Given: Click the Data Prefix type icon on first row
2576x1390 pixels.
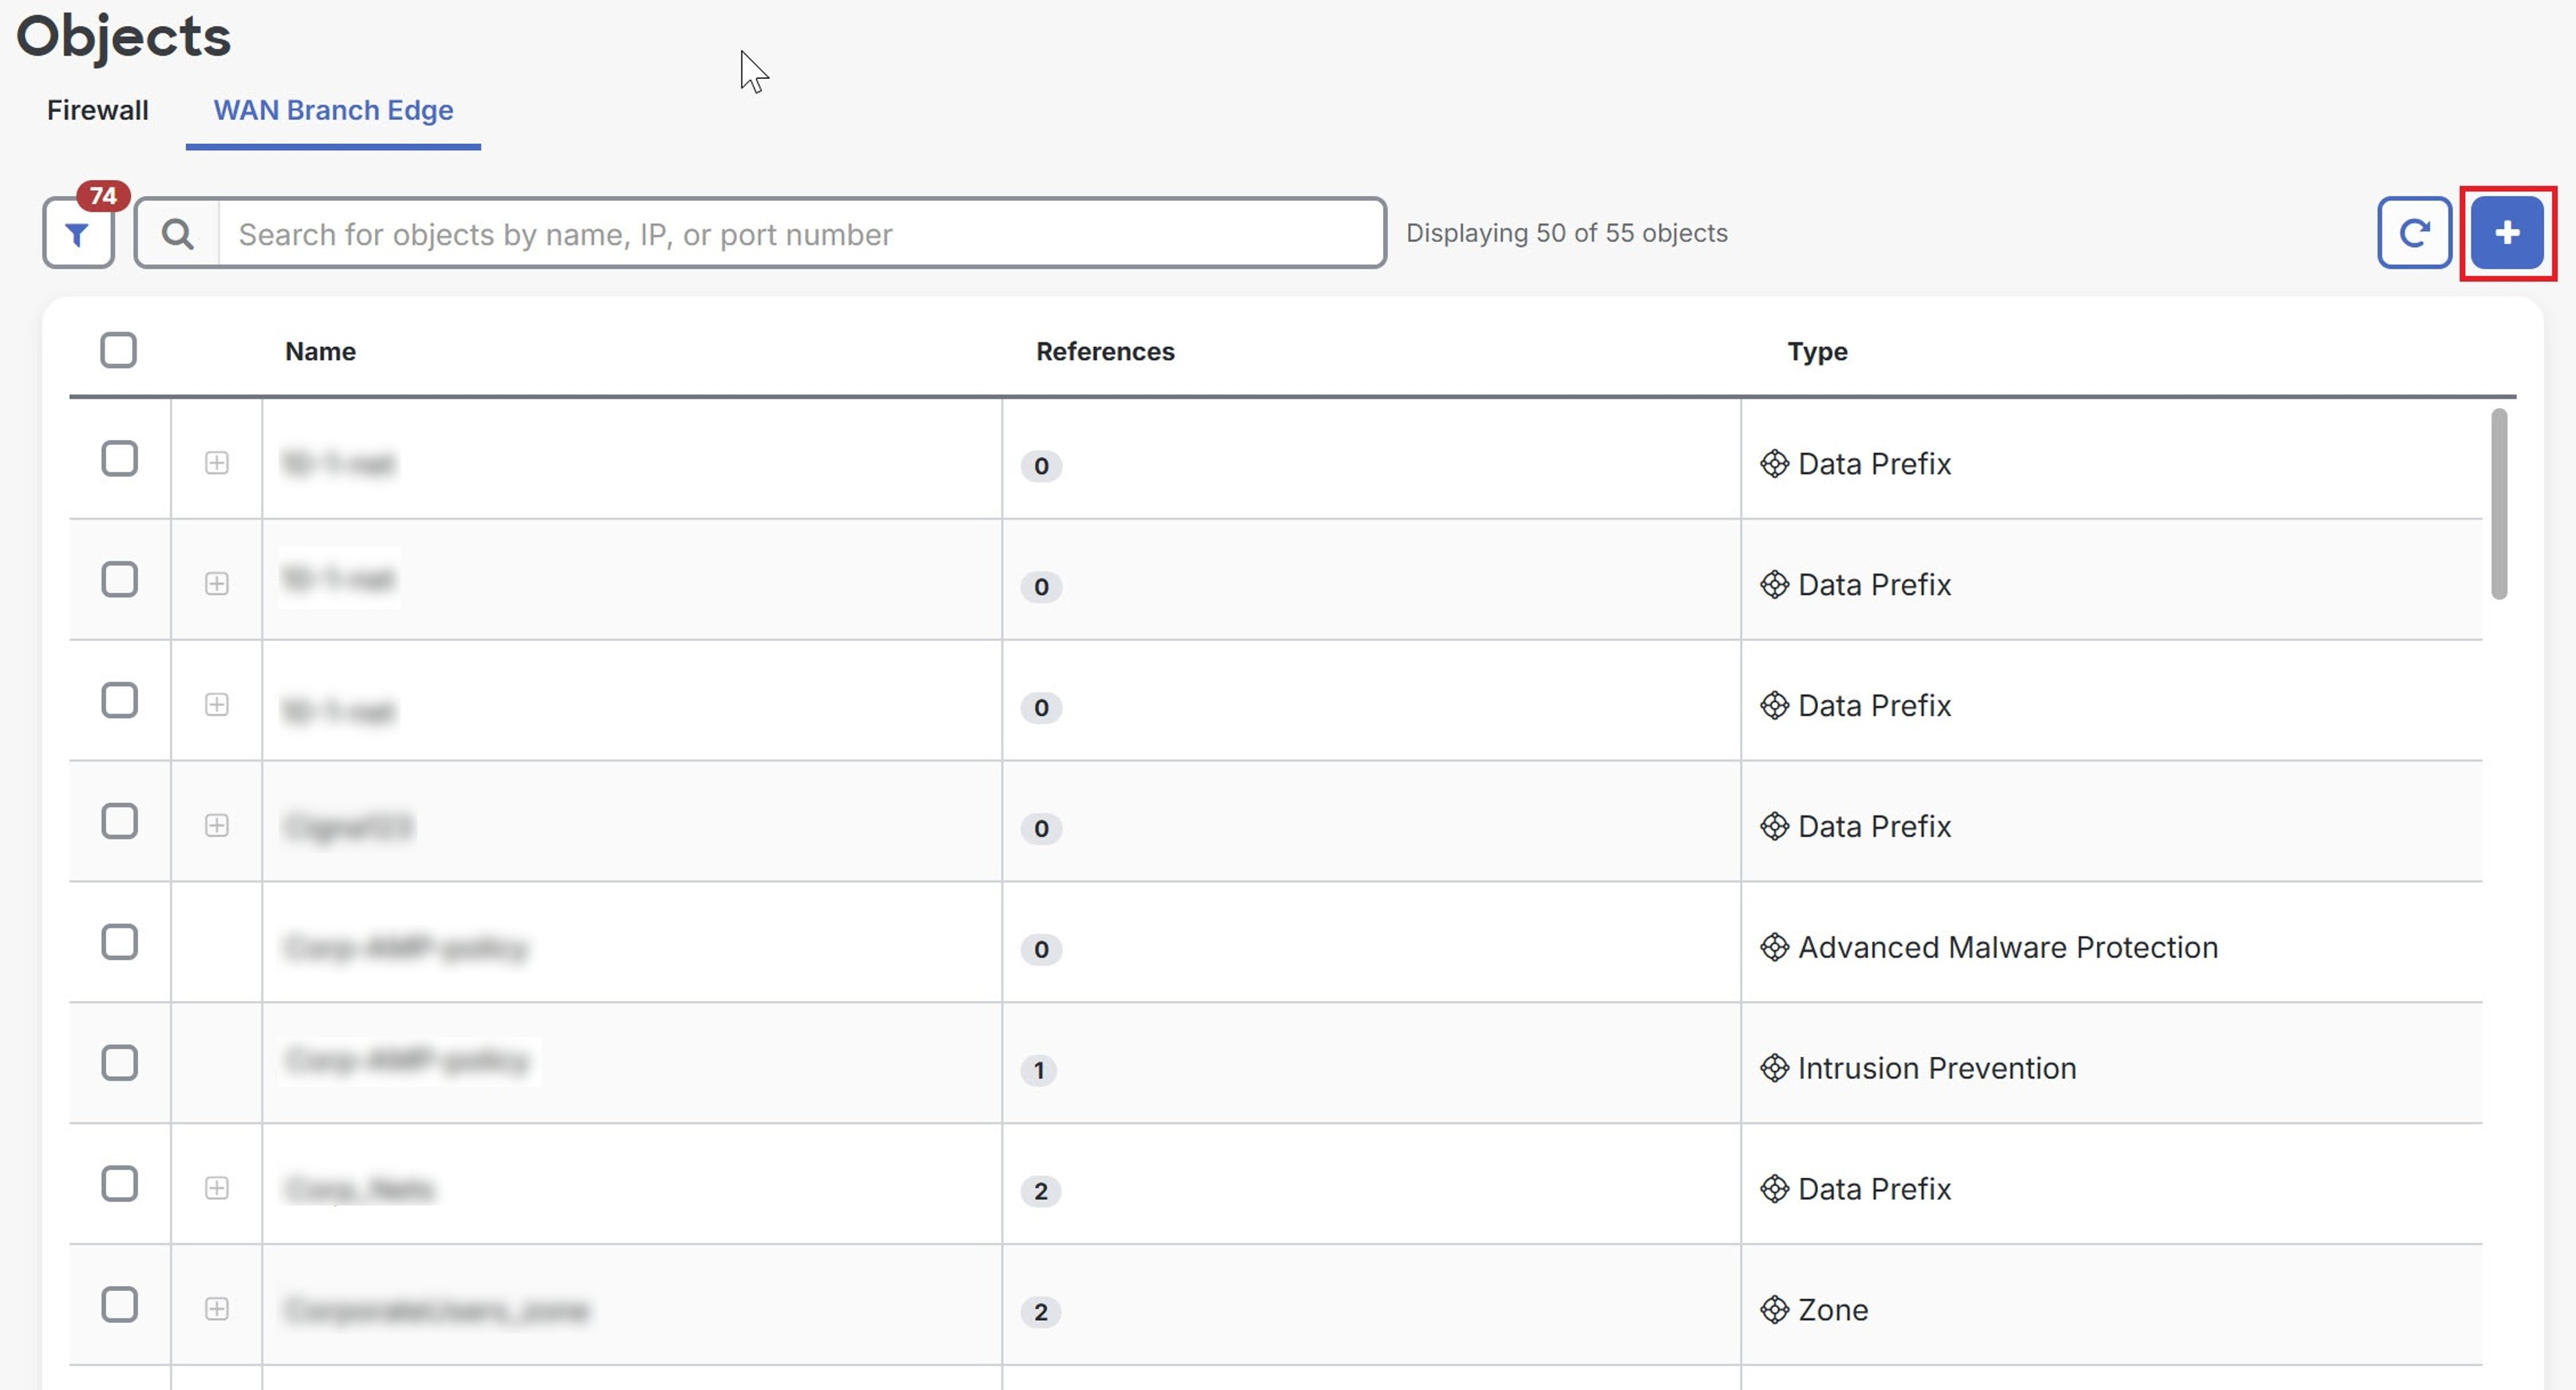Looking at the screenshot, I should point(1775,463).
